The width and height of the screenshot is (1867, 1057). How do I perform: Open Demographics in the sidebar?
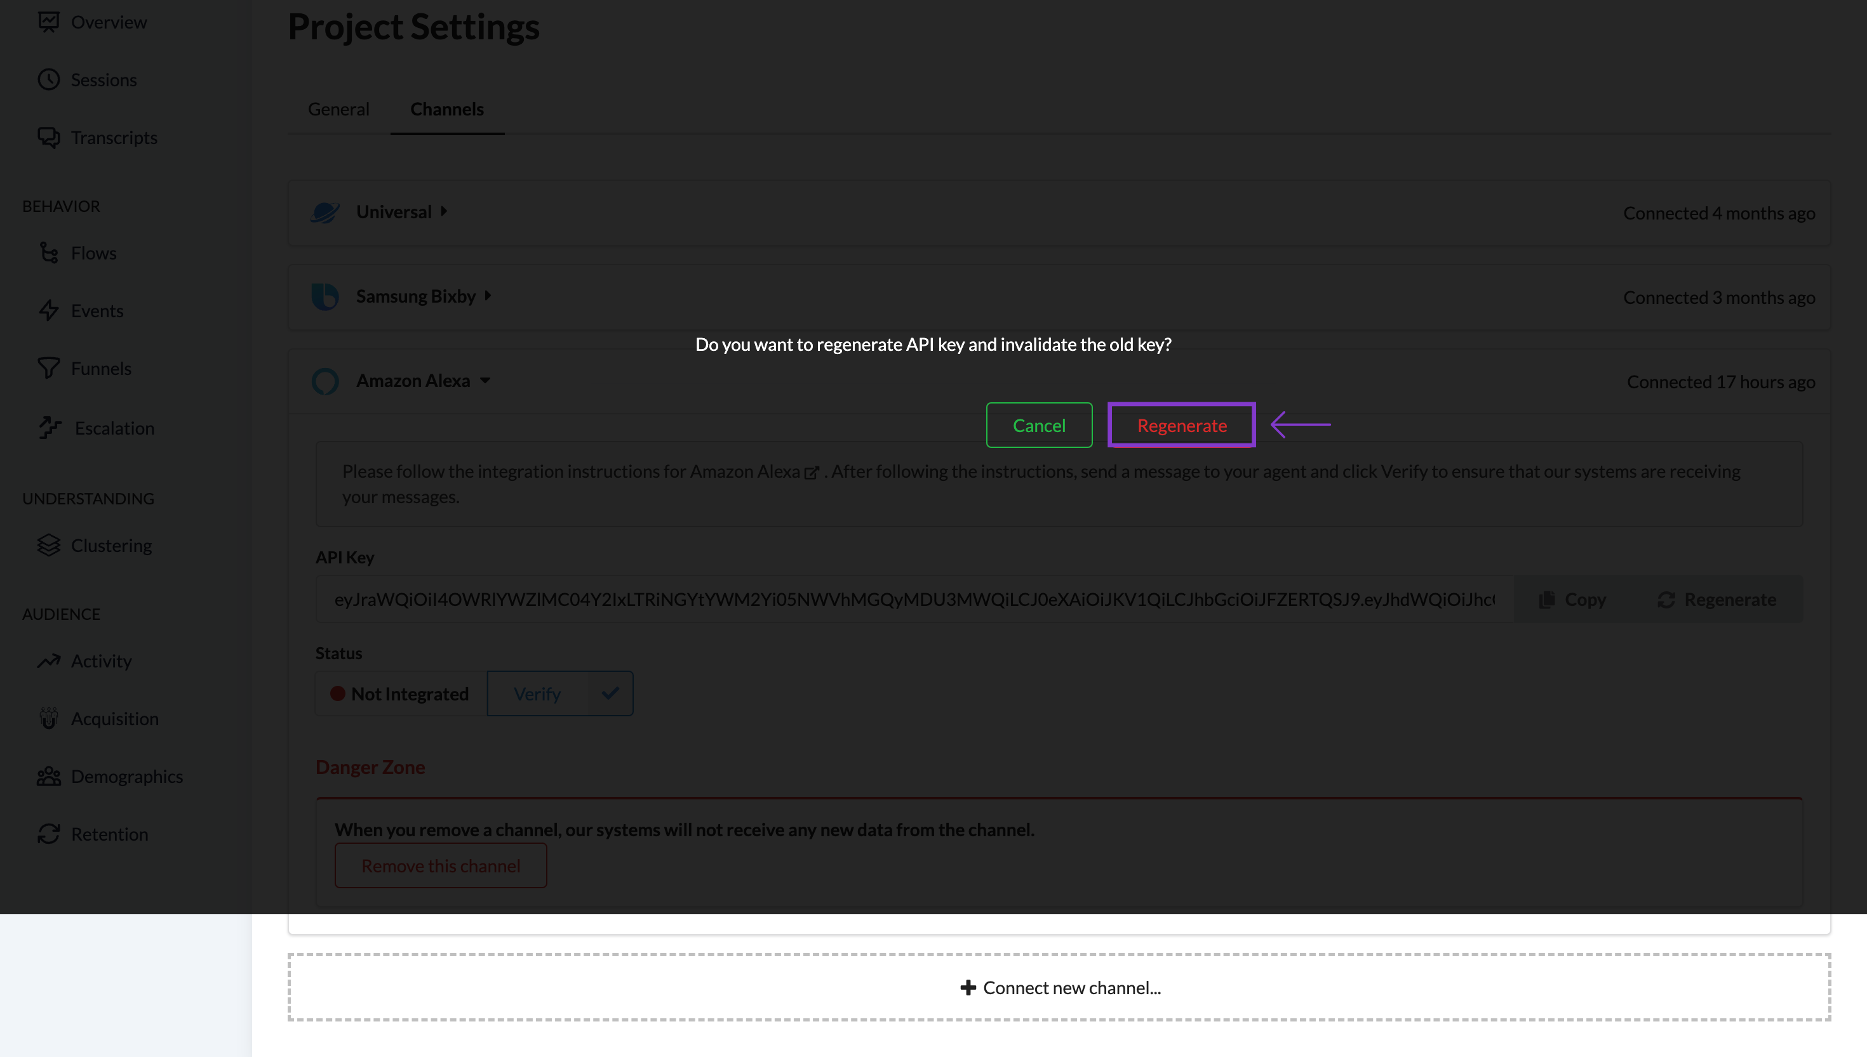point(127,776)
